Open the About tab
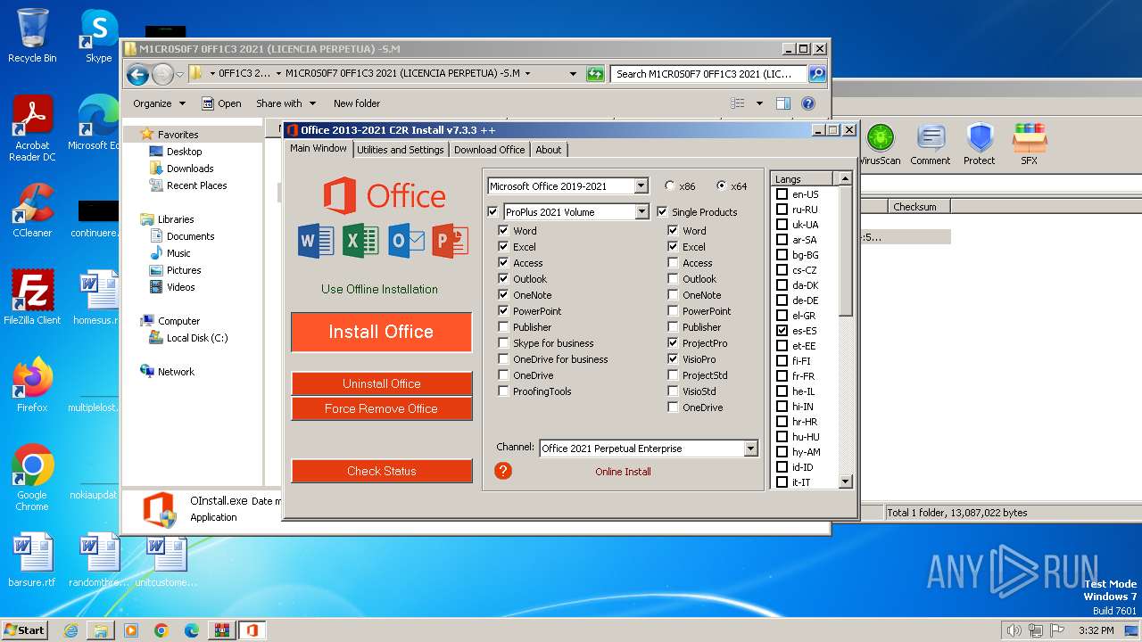This screenshot has width=1142, height=642. 549,150
